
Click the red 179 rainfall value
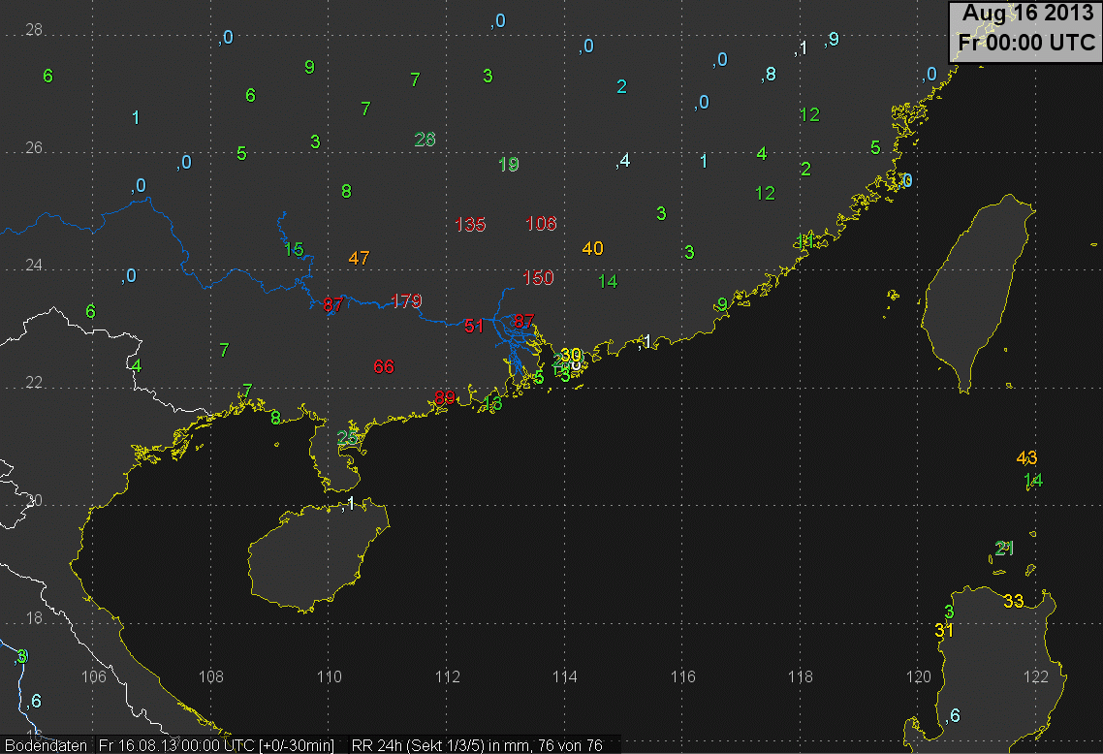[407, 301]
